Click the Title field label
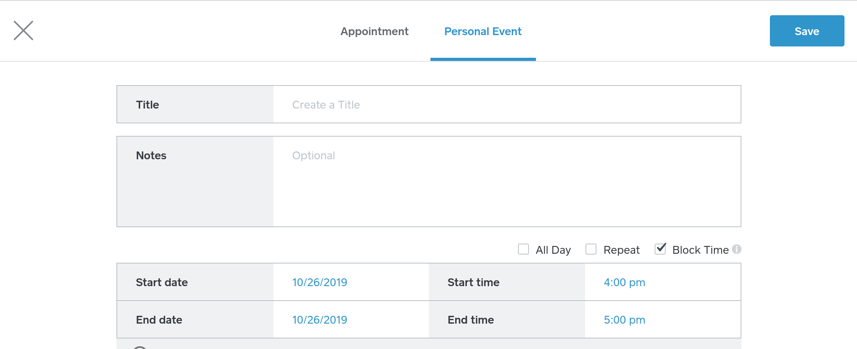Screen dimensions: 857x349 [x=148, y=105]
